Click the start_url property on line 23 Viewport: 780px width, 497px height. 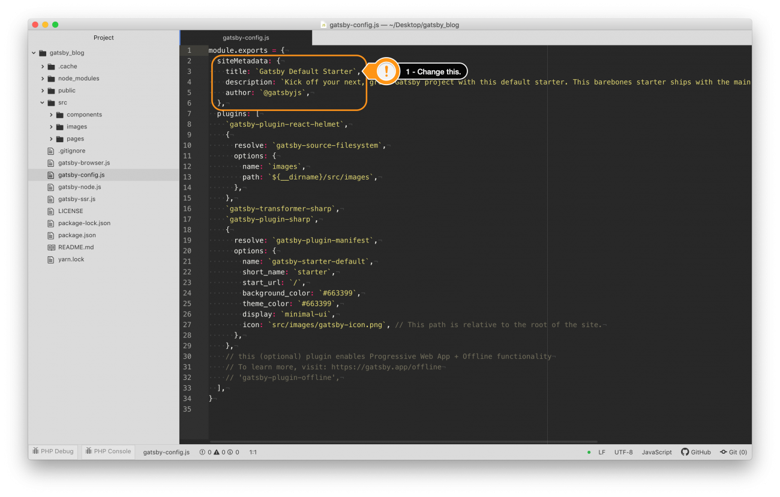point(261,283)
